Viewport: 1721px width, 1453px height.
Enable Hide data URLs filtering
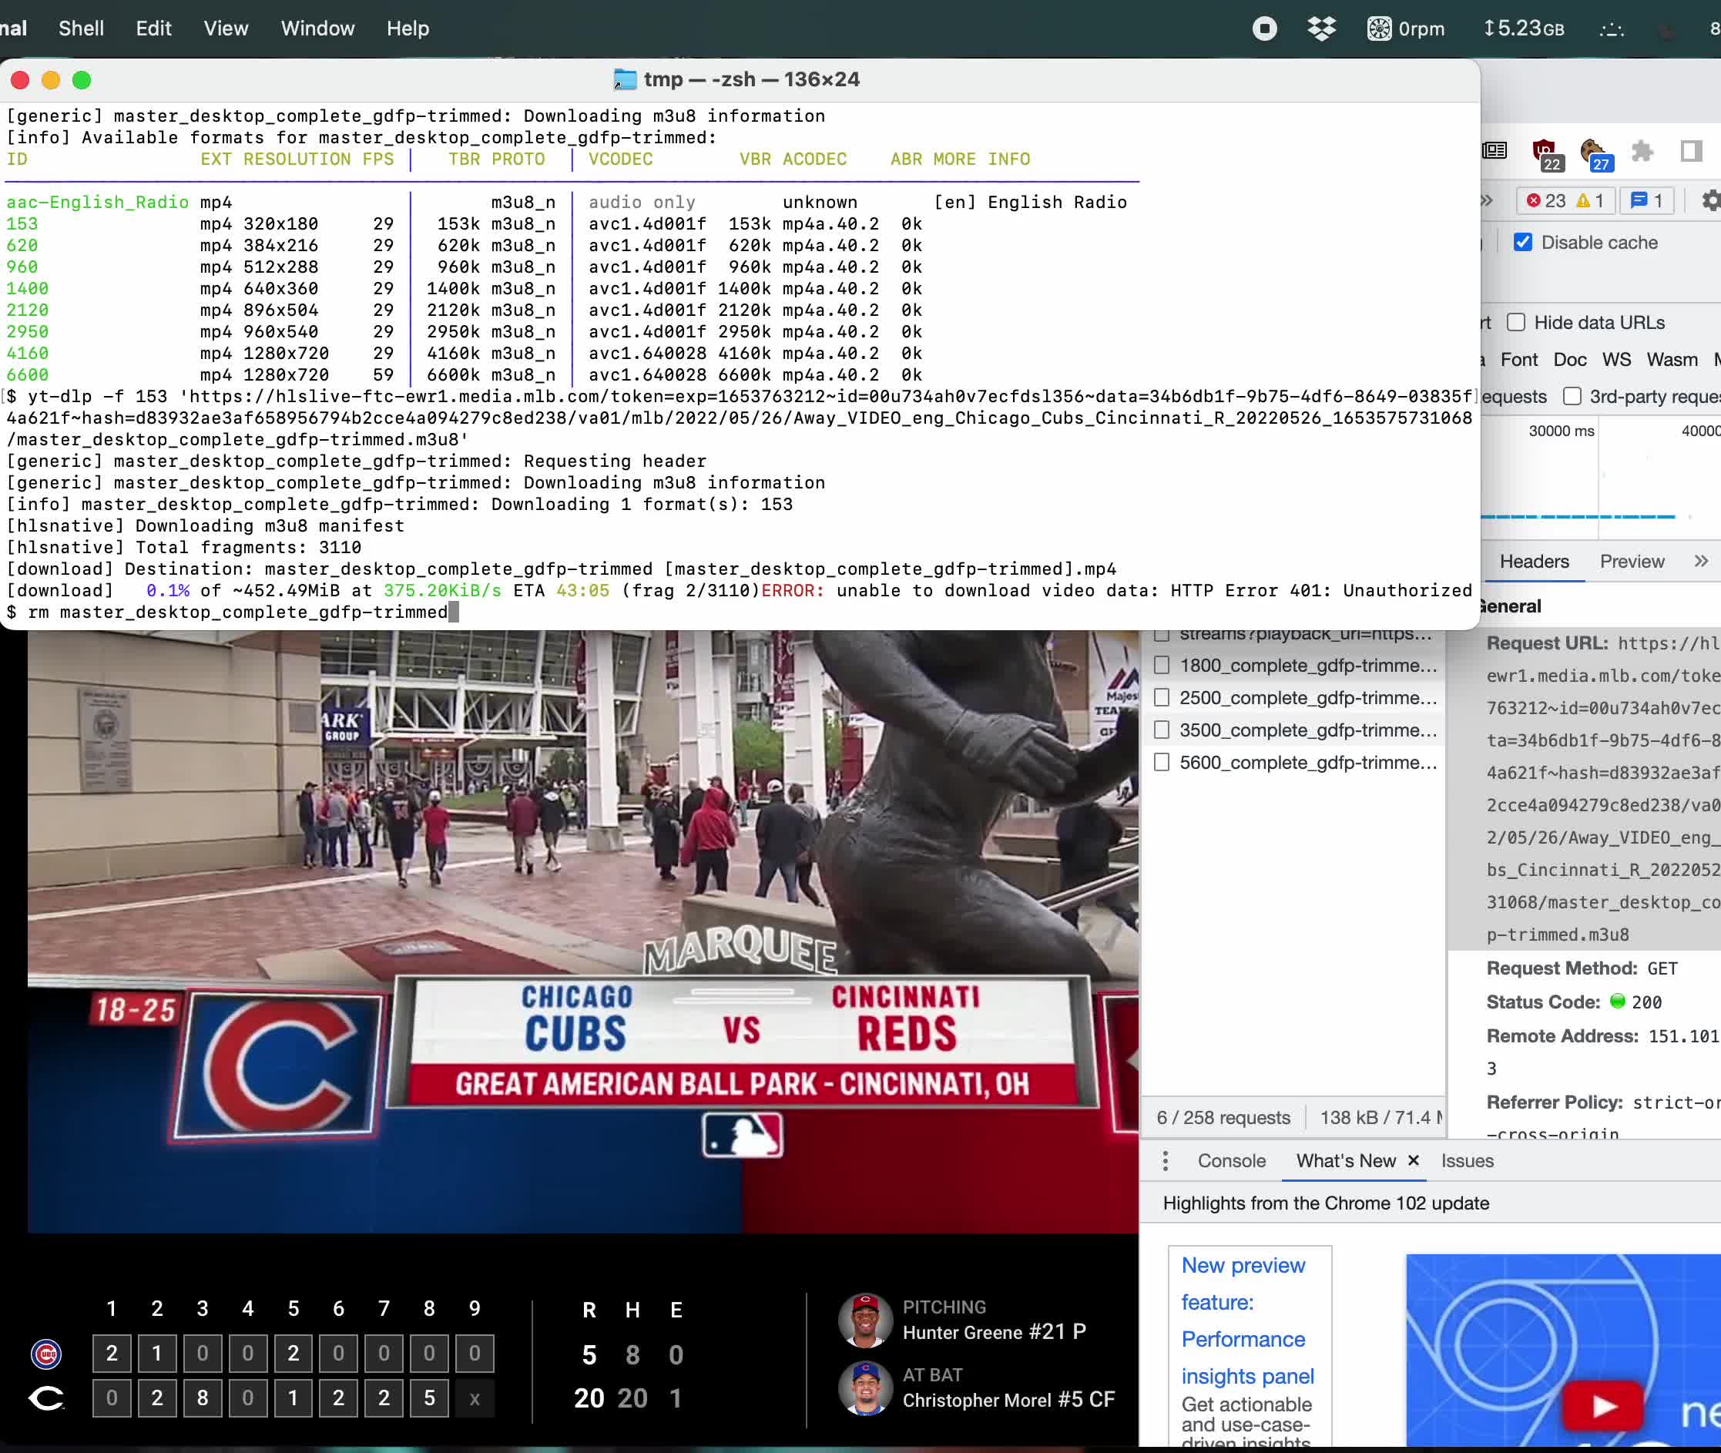coord(1516,322)
